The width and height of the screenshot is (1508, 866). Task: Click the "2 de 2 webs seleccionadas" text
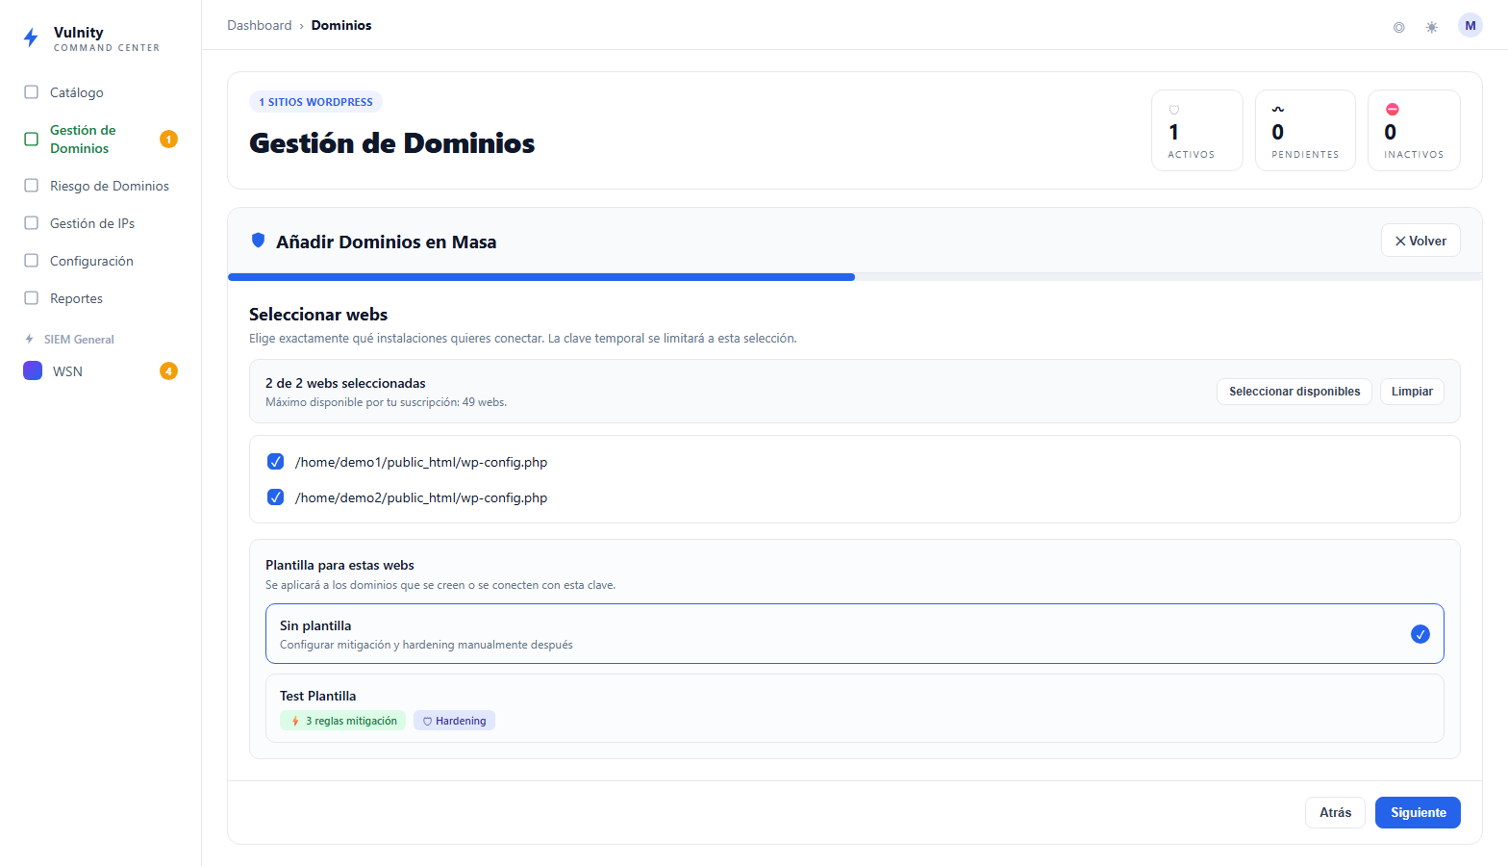tap(345, 383)
